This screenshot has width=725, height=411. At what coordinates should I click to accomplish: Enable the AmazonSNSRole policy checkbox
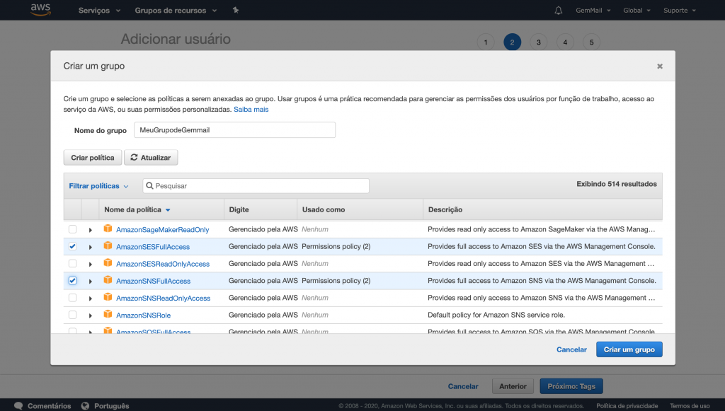point(73,315)
